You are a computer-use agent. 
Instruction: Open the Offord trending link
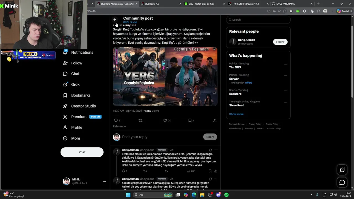tap(249, 83)
